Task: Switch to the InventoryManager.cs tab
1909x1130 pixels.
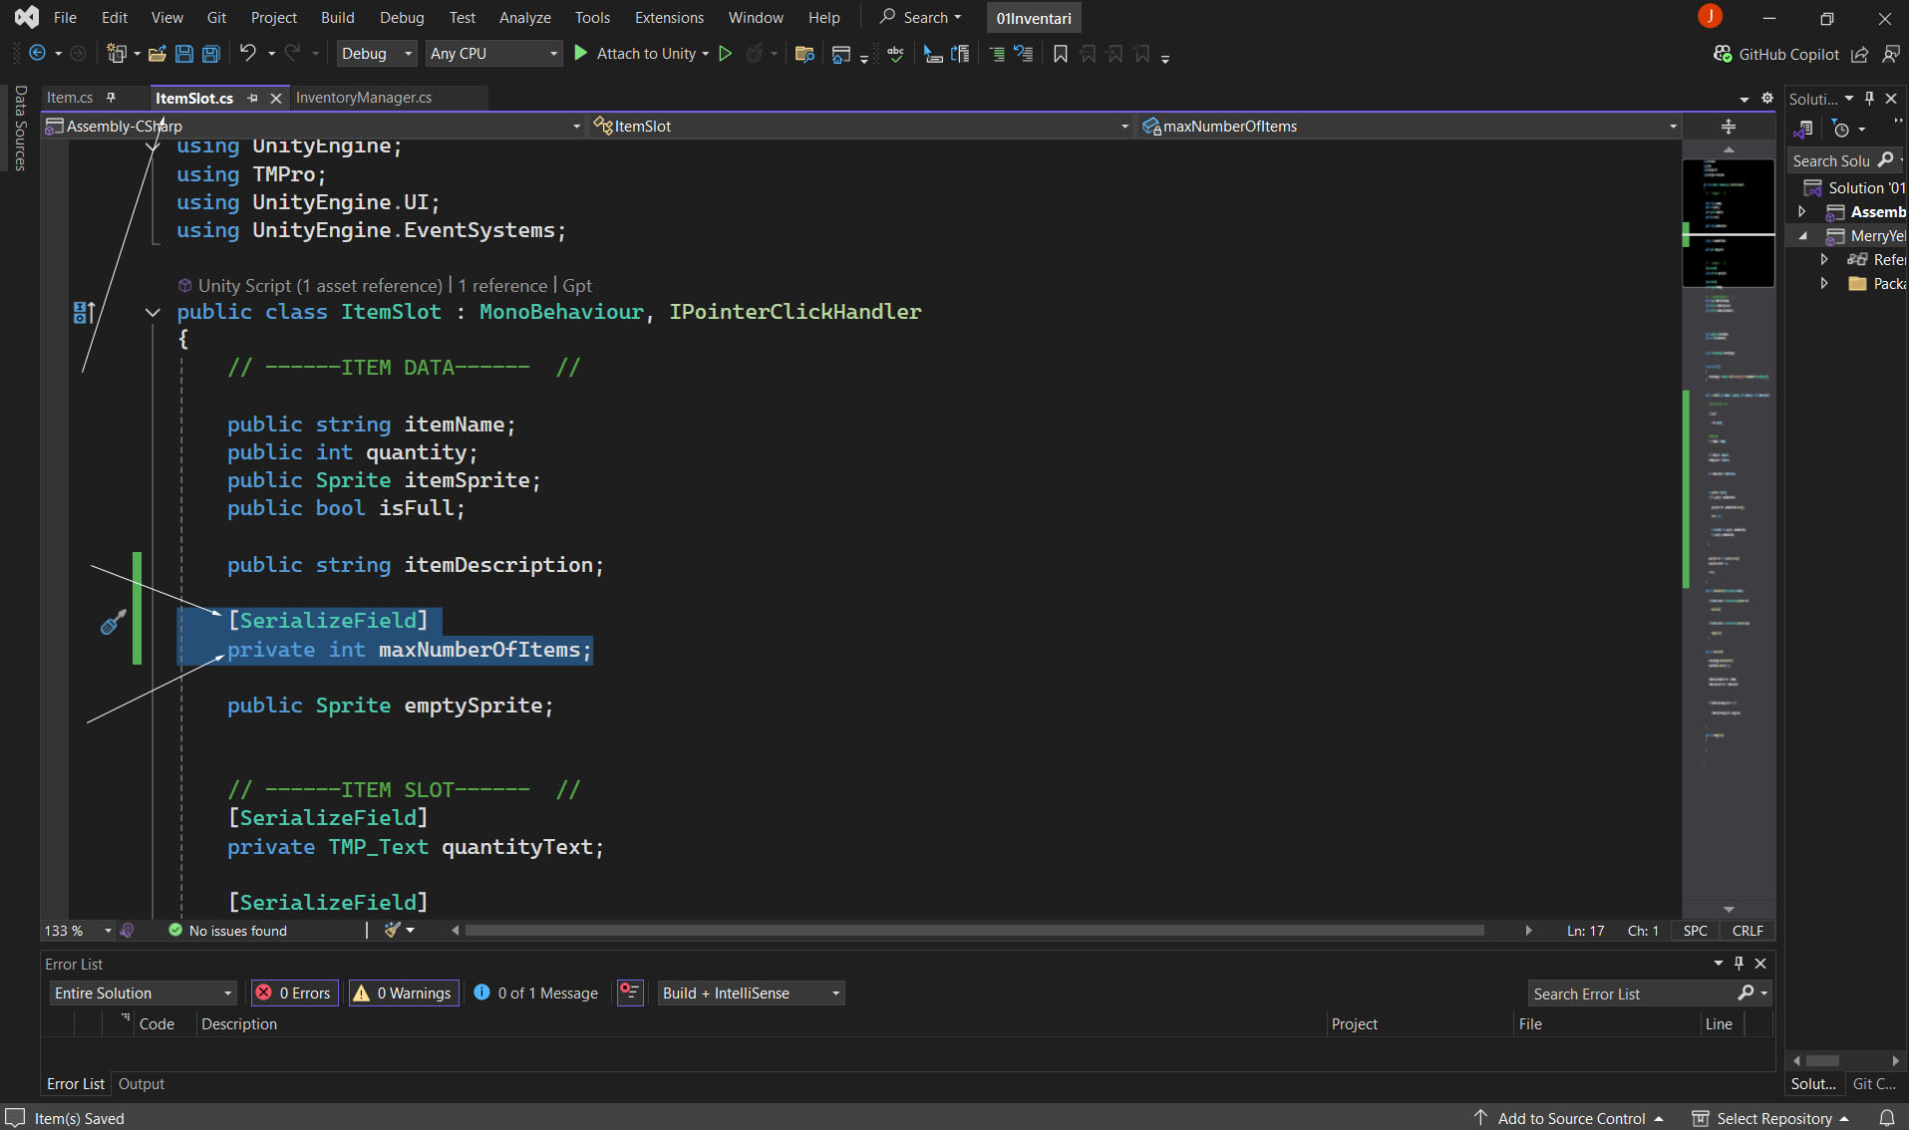Action: (364, 98)
